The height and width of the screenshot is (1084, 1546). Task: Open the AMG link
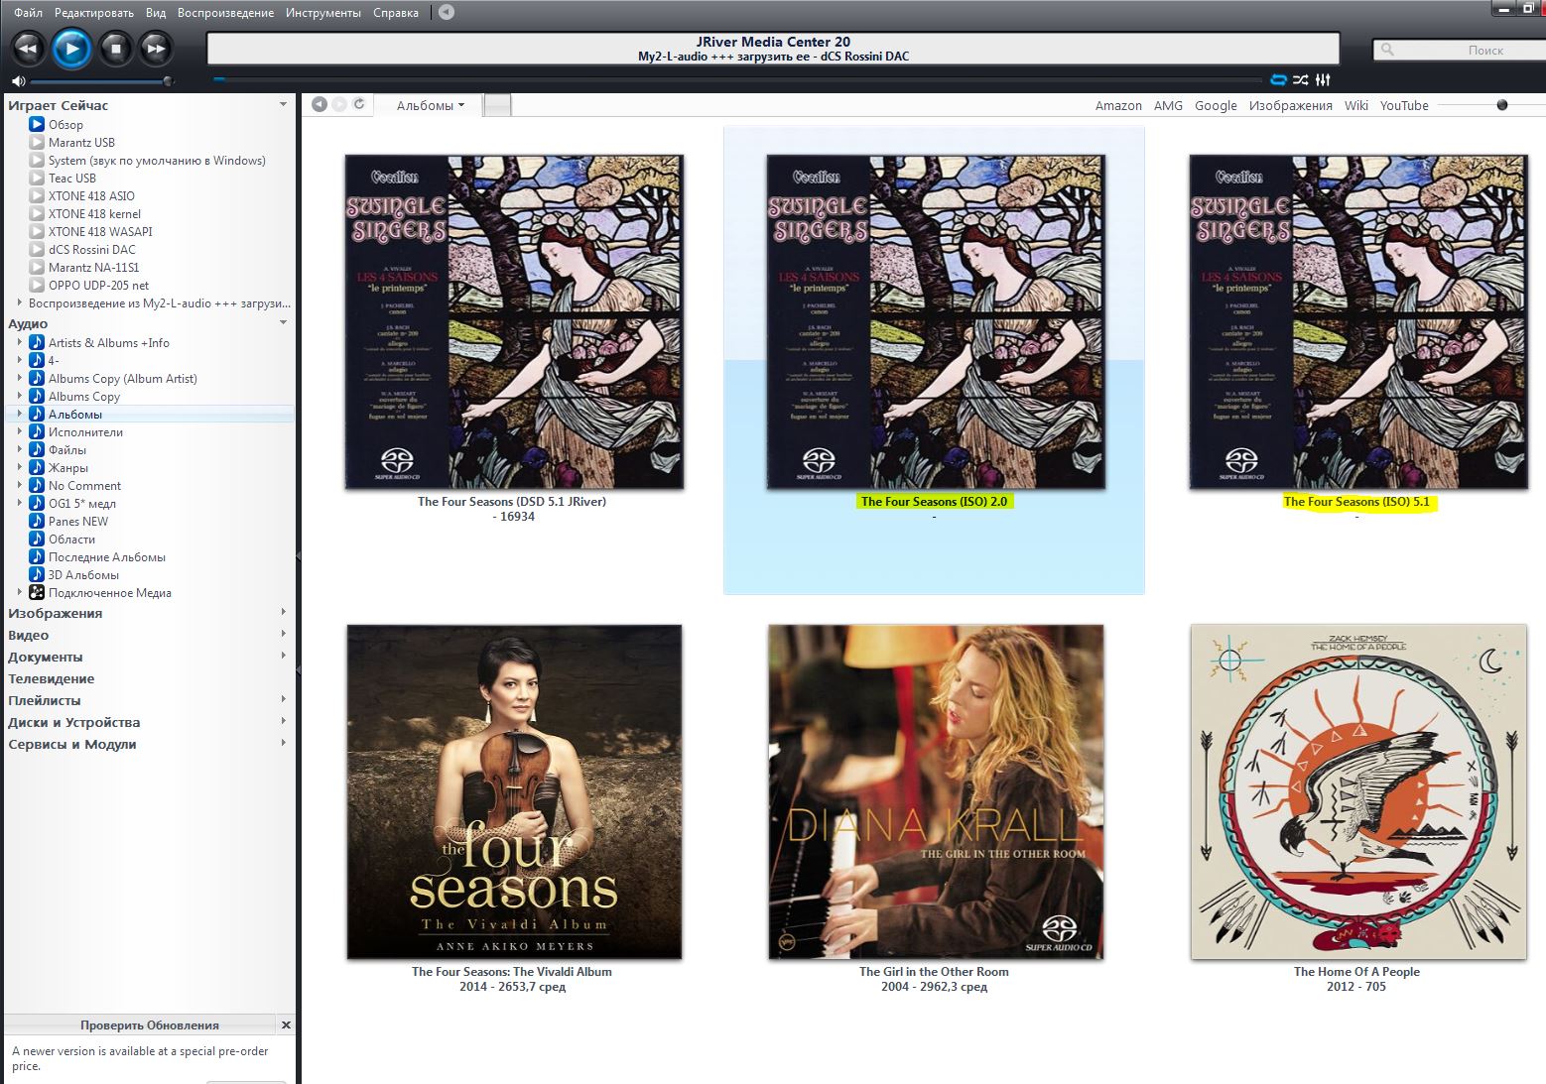click(1168, 105)
